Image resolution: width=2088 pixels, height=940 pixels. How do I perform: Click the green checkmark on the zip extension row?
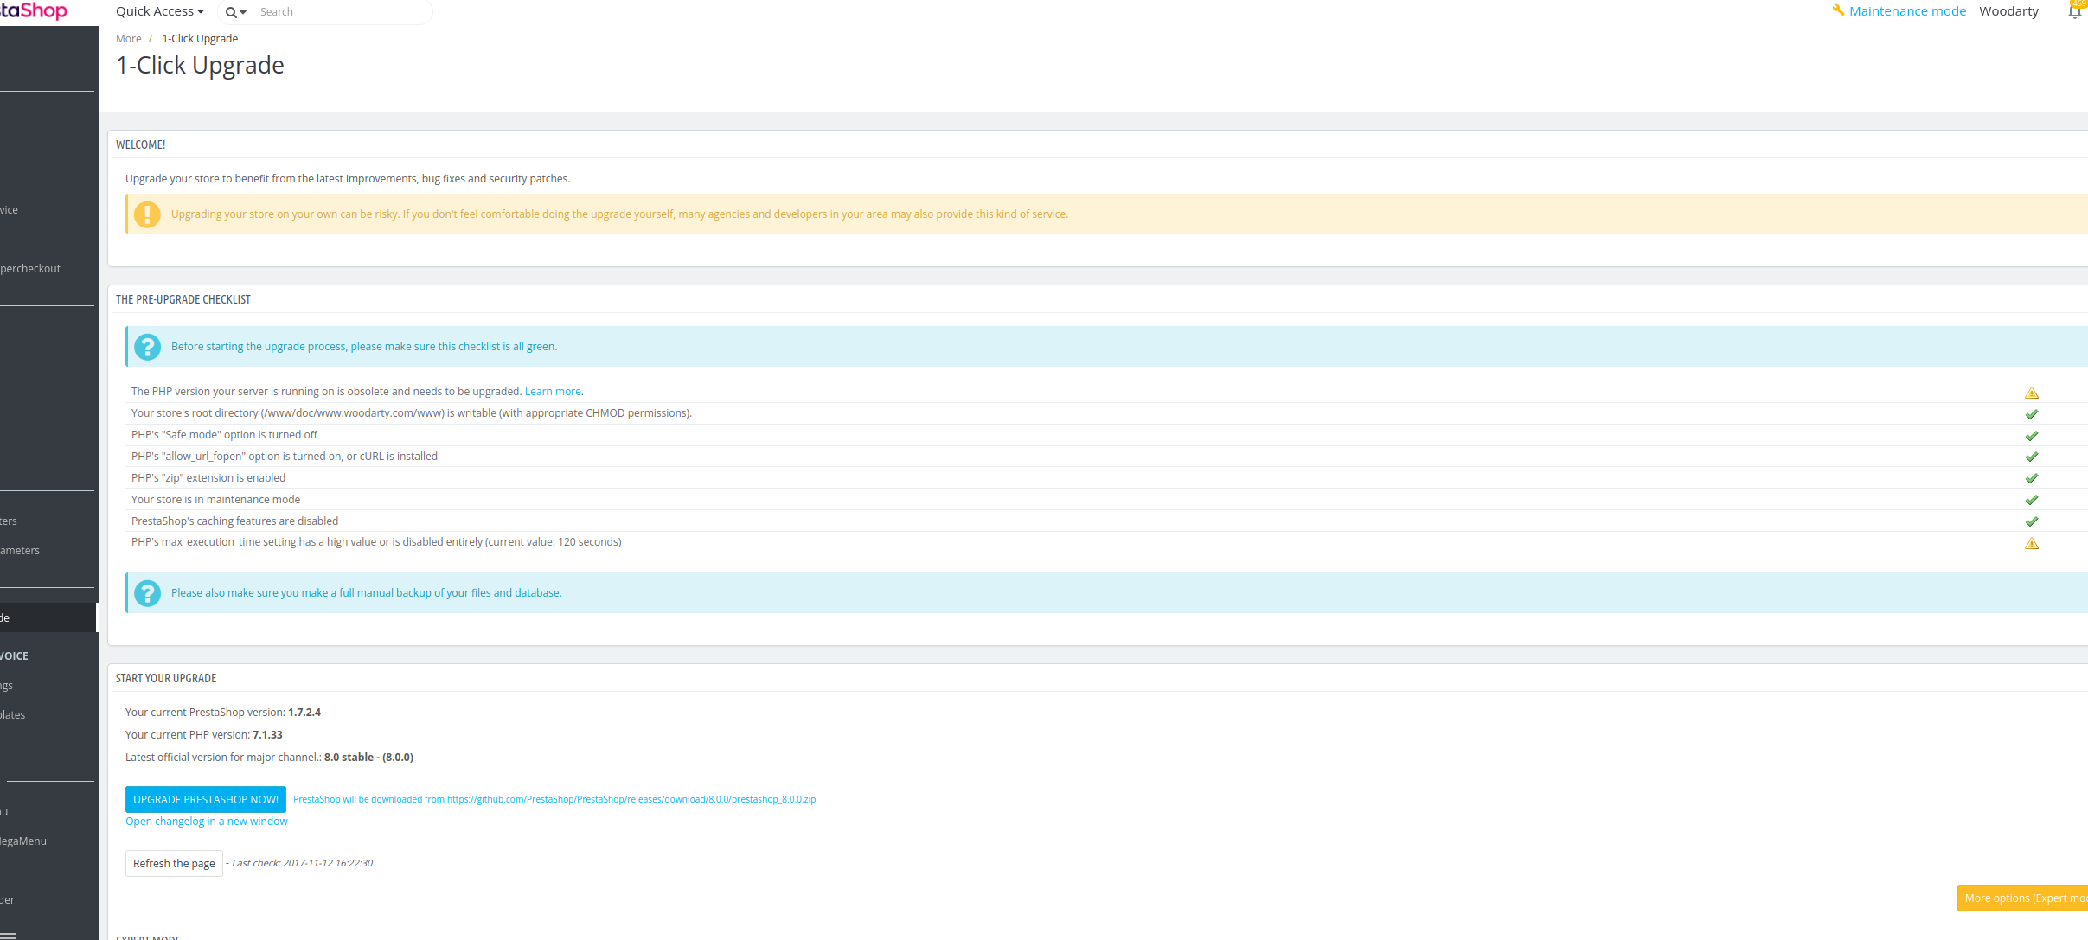click(2032, 477)
